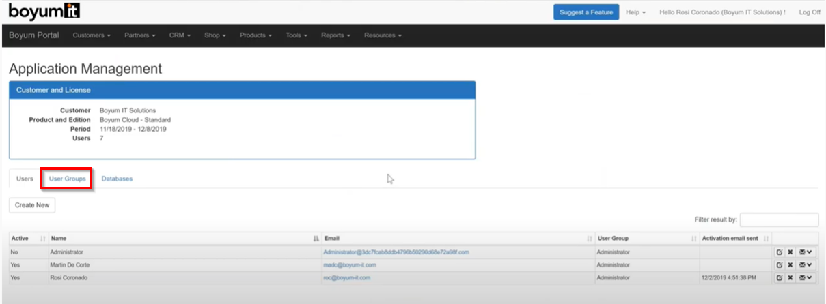Delete Martin De Corte's user entry
The image size is (826, 304).
click(790, 265)
